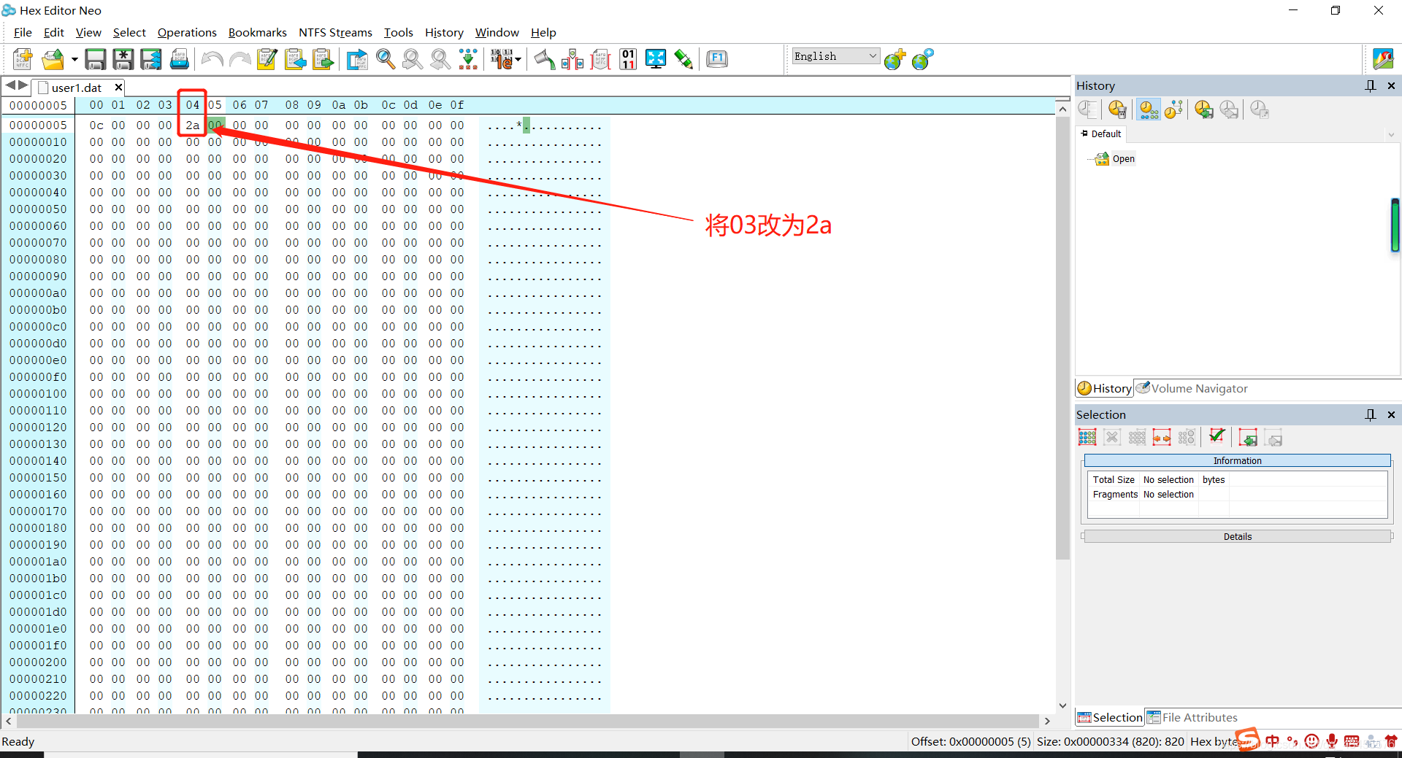1402x758 pixels.
Task: Expand the Details section header
Action: tap(1237, 537)
